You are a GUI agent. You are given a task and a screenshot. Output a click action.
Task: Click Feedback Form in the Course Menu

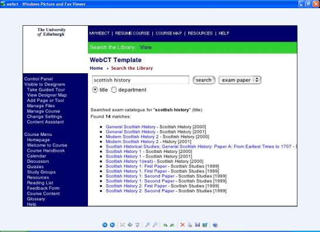(43, 188)
